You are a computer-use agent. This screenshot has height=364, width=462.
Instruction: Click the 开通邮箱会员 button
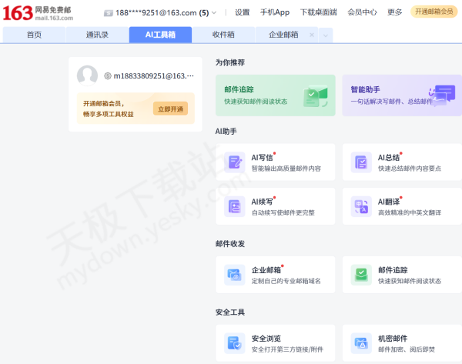coord(434,12)
